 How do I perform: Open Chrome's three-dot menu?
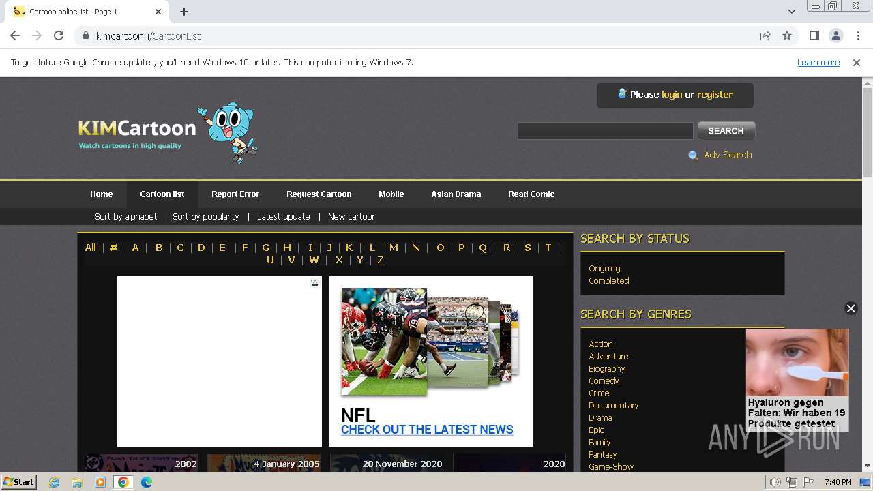click(x=858, y=35)
